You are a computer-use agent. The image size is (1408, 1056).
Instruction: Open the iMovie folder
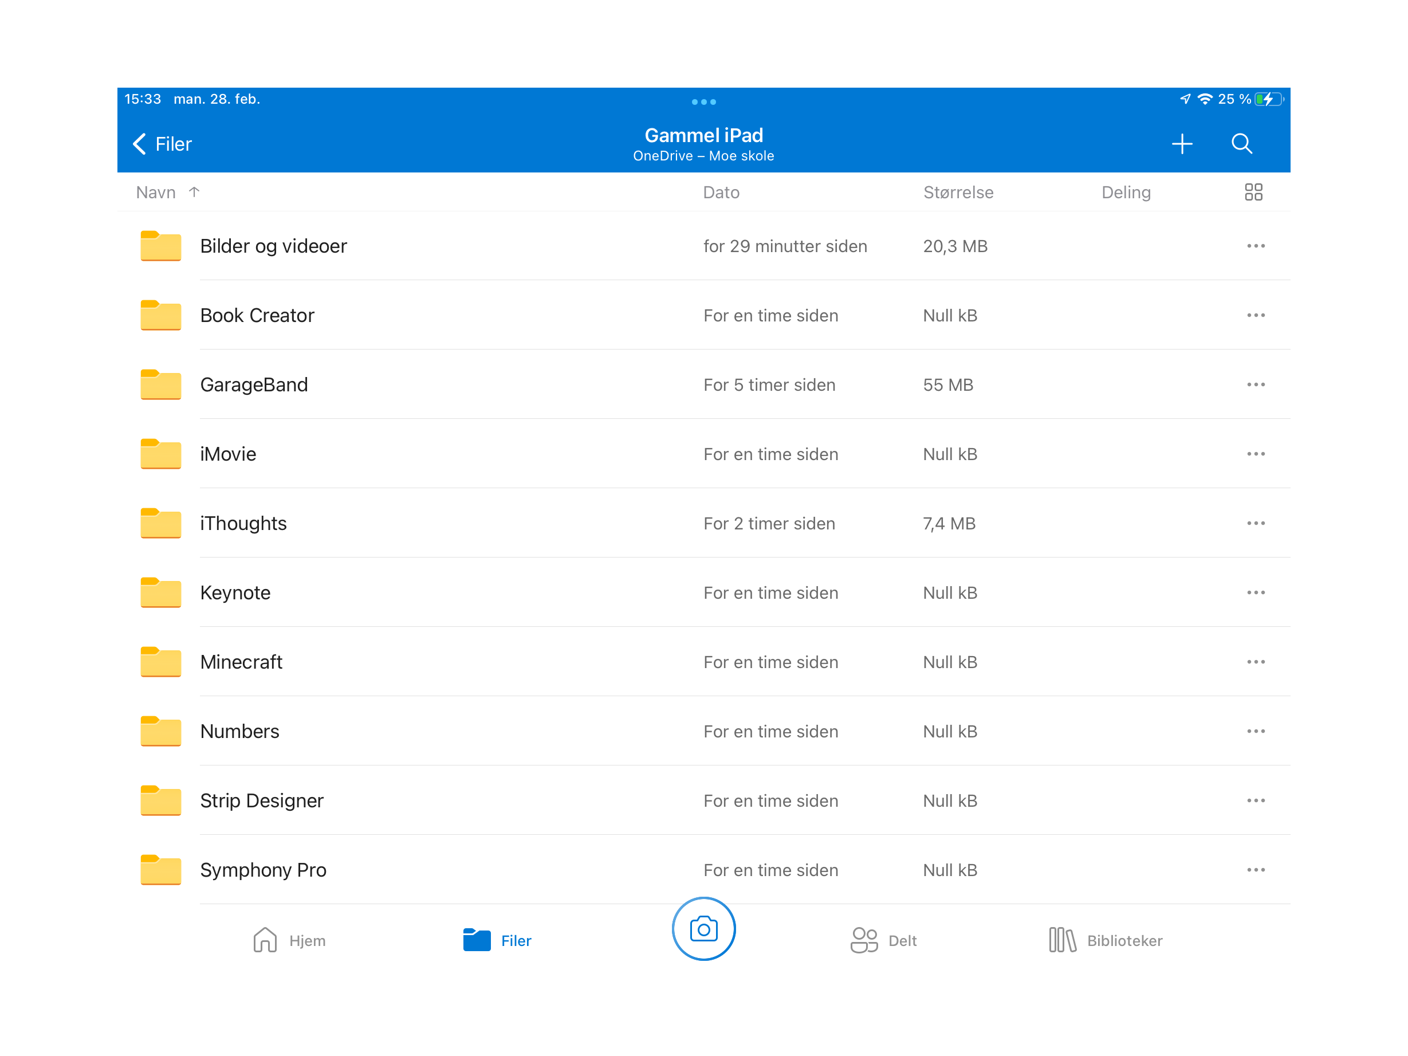pyautogui.click(x=703, y=454)
